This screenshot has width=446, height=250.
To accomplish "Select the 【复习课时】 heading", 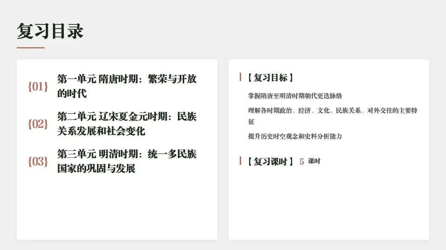I will click(270, 162).
